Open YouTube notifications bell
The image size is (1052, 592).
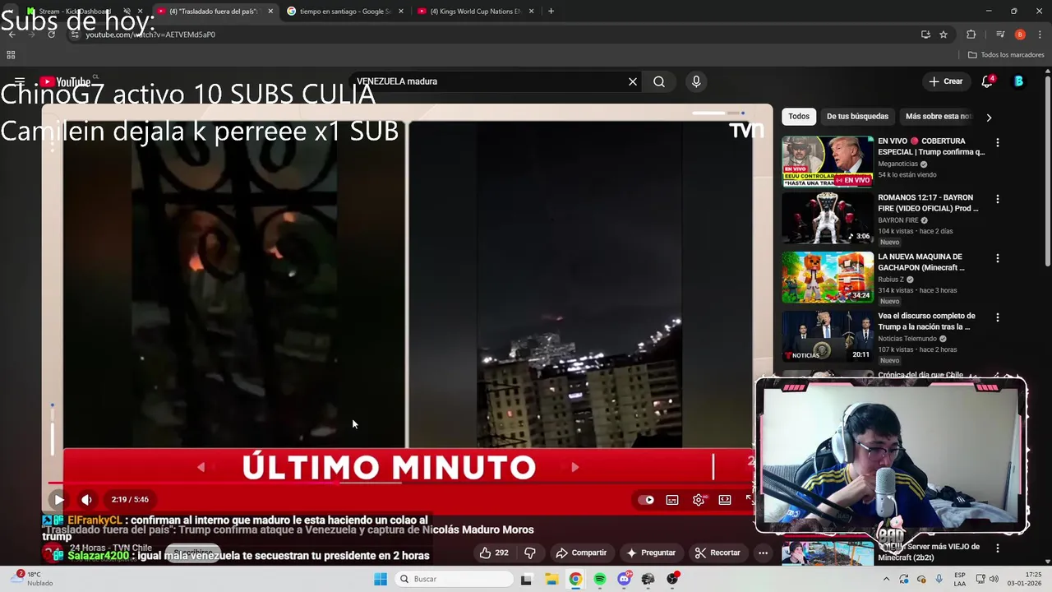click(987, 81)
